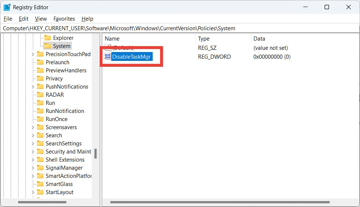The image size is (360, 207).
Task: Minimize the Registry Editor window
Action: click(305, 7)
